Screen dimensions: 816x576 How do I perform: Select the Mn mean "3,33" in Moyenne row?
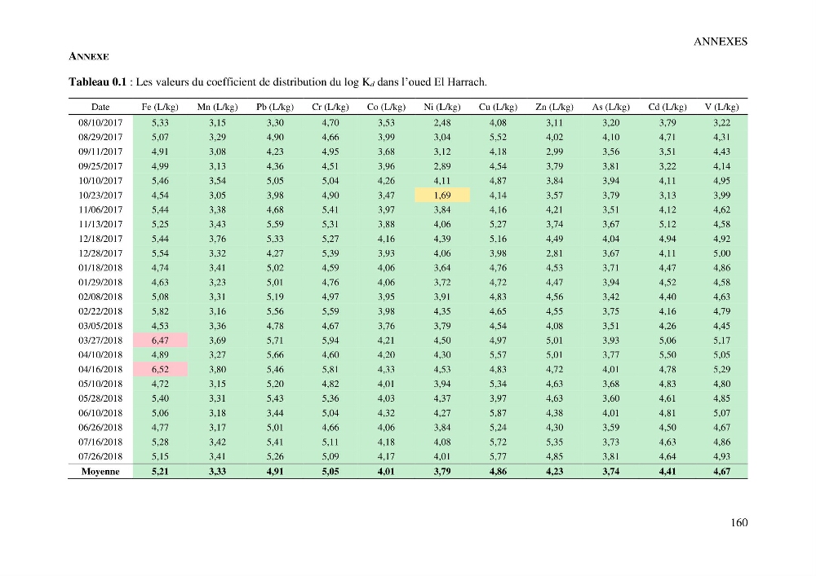pyautogui.click(x=218, y=472)
